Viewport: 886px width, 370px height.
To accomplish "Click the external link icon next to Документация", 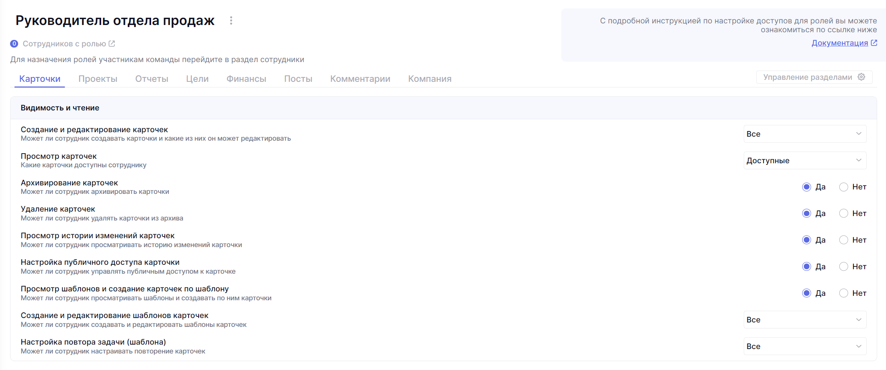I will click(874, 43).
